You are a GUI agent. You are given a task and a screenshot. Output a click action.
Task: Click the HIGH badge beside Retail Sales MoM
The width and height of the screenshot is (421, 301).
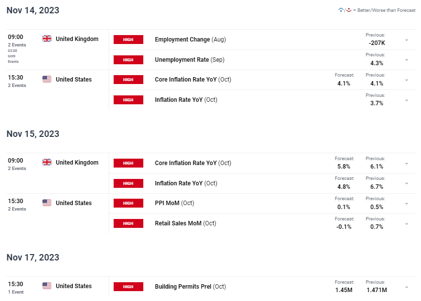point(128,223)
